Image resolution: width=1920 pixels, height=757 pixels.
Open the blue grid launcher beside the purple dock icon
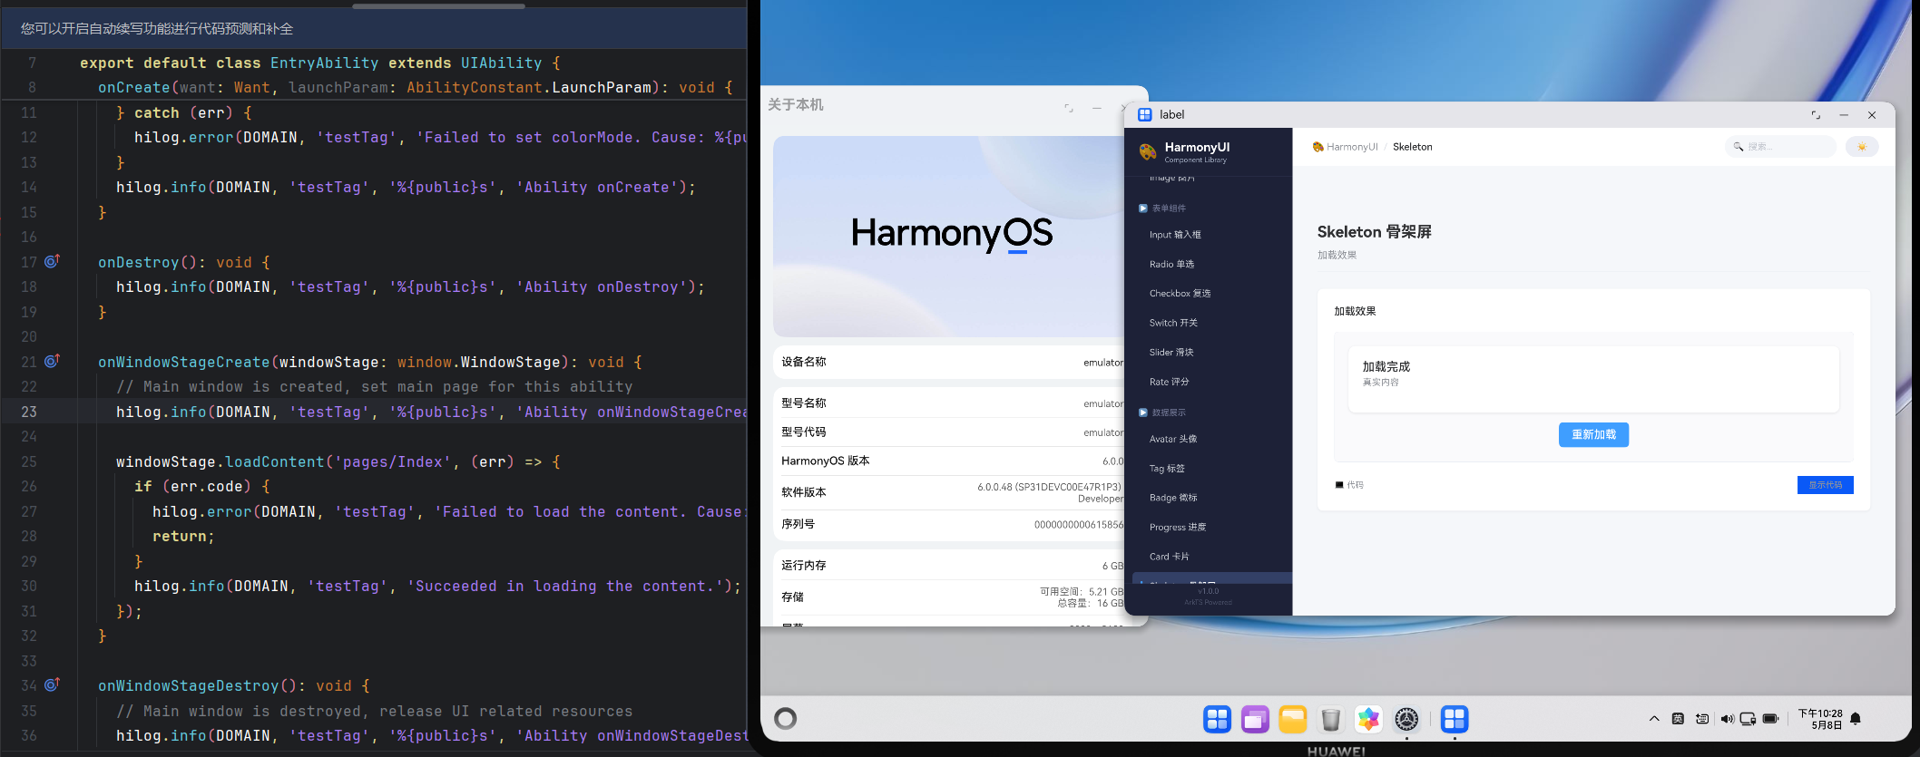coord(1218,719)
